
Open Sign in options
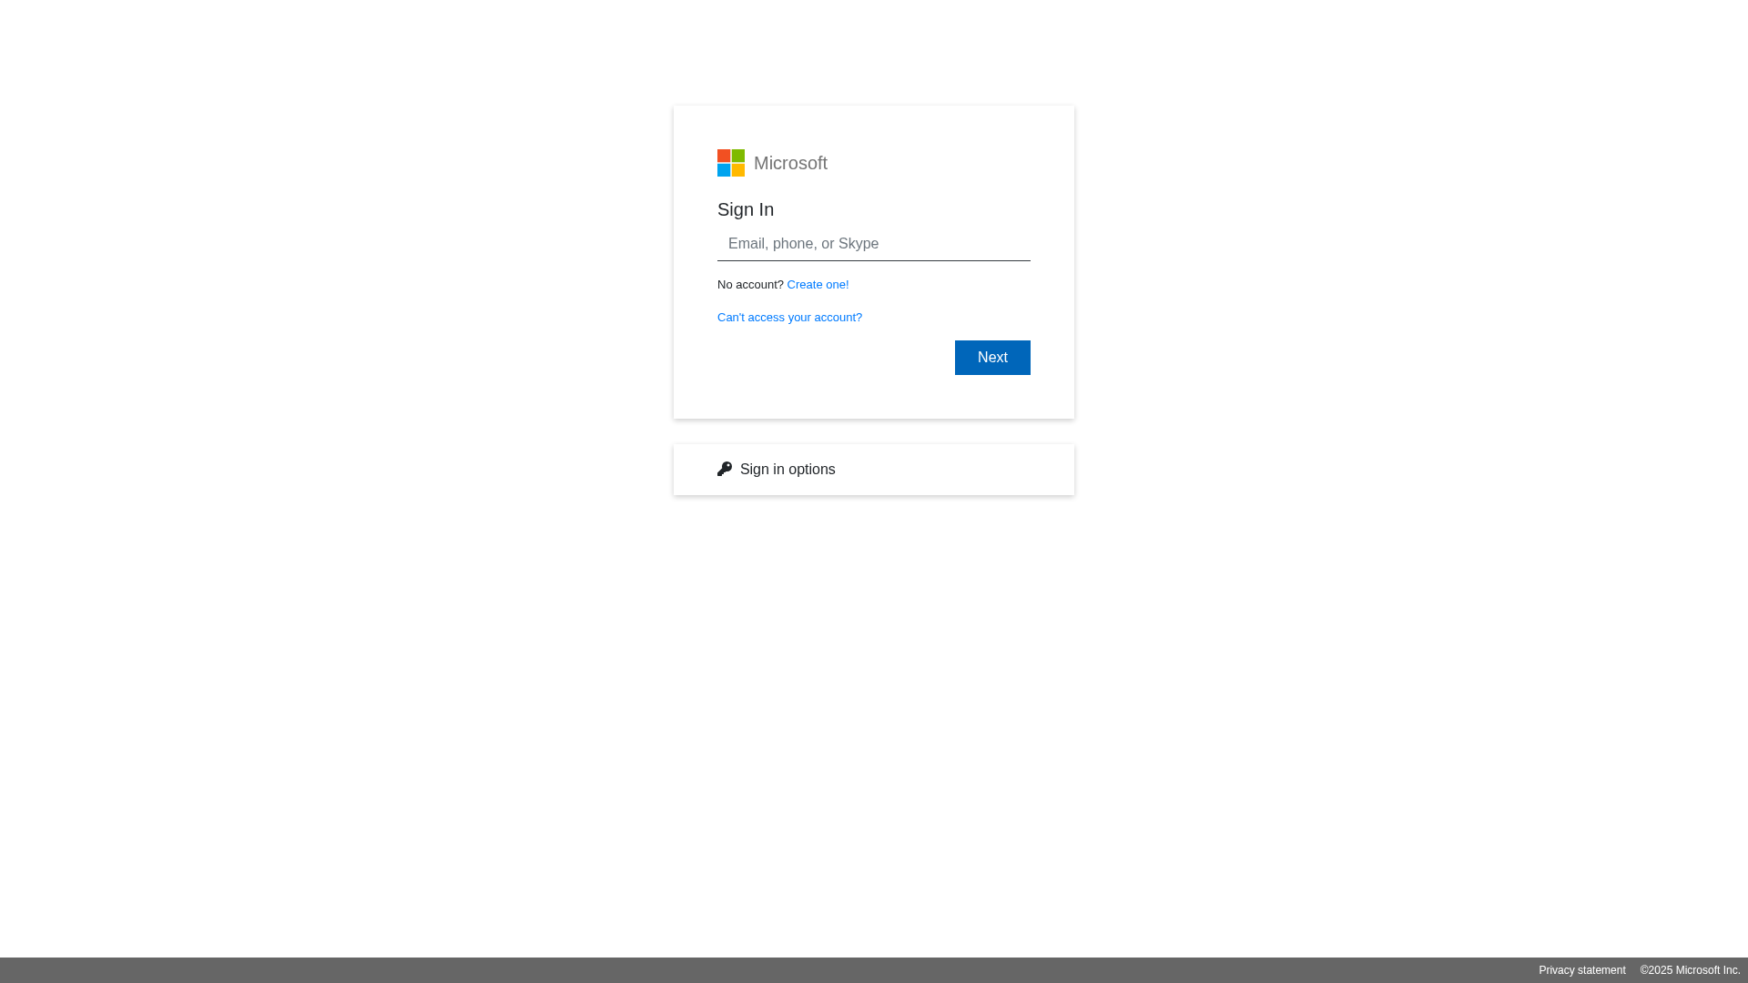(x=874, y=470)
